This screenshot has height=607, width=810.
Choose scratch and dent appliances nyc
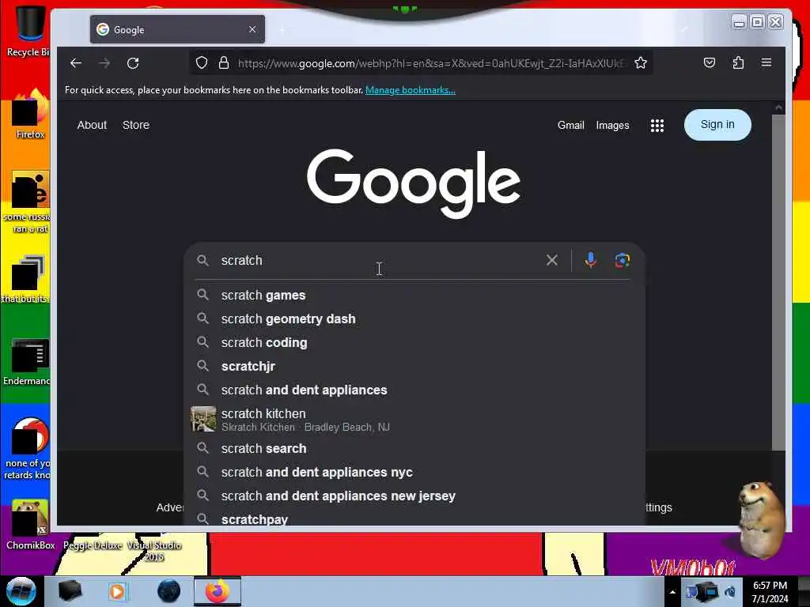pos(414,473)
